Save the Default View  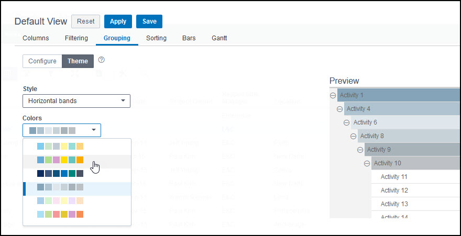tap(149, 21)
